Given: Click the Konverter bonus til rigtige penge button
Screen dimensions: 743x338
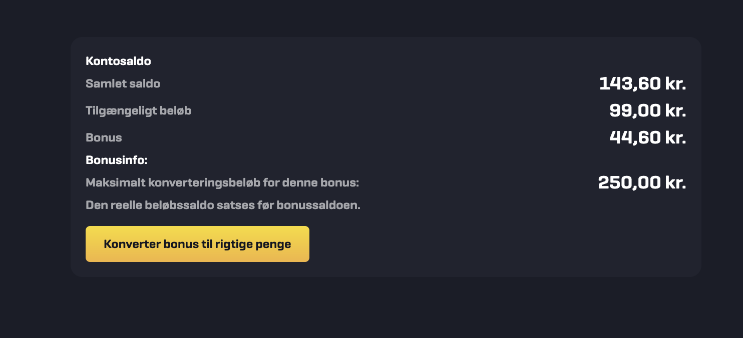Looking at the screenshot, I should tap(197, 244).
